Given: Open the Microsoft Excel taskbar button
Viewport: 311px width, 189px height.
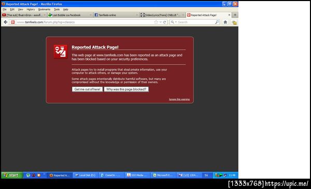Looking at the screenshot, I should tap(163, 176).
